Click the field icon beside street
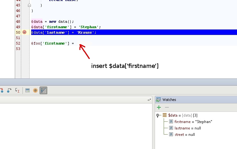The image size is (237, 149). [x=171, y=134]
